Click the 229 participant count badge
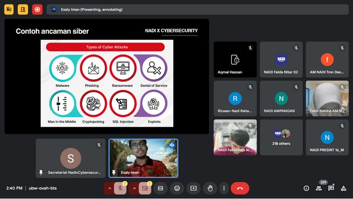This screenshot has width=353, height=199. click(324, 182)
